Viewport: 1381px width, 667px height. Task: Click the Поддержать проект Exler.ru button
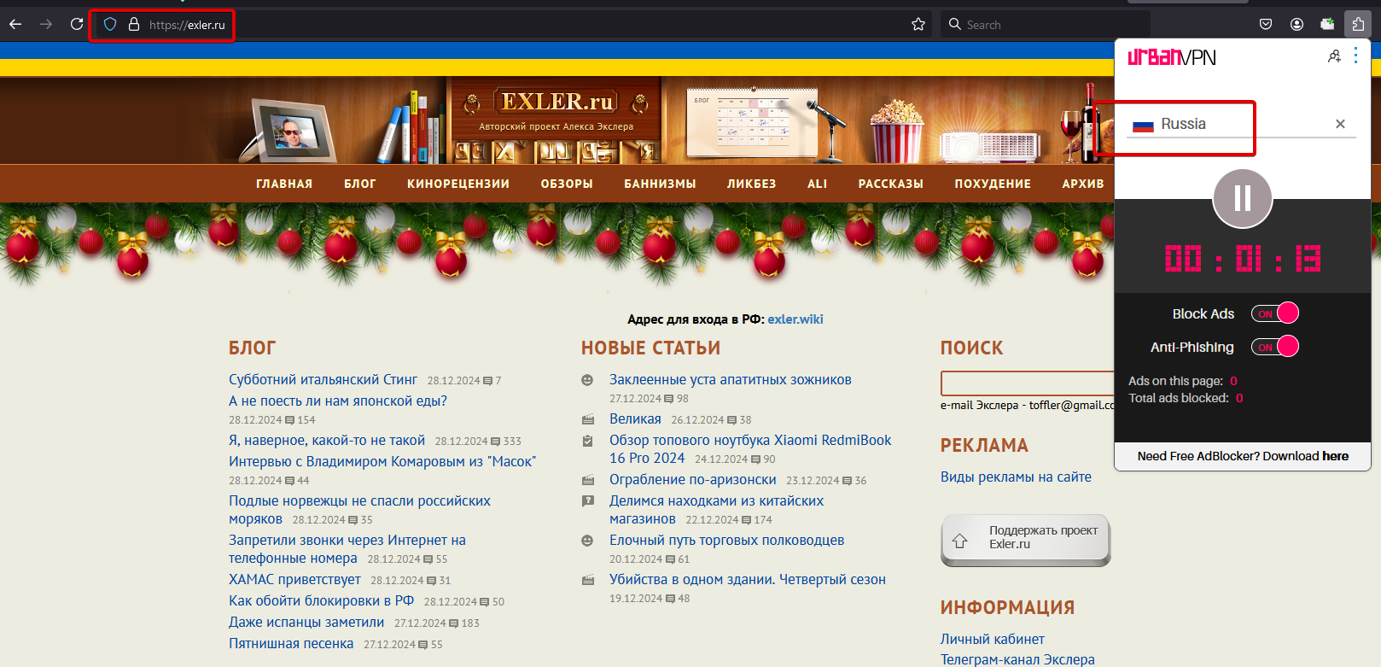tap(1025, 538)
